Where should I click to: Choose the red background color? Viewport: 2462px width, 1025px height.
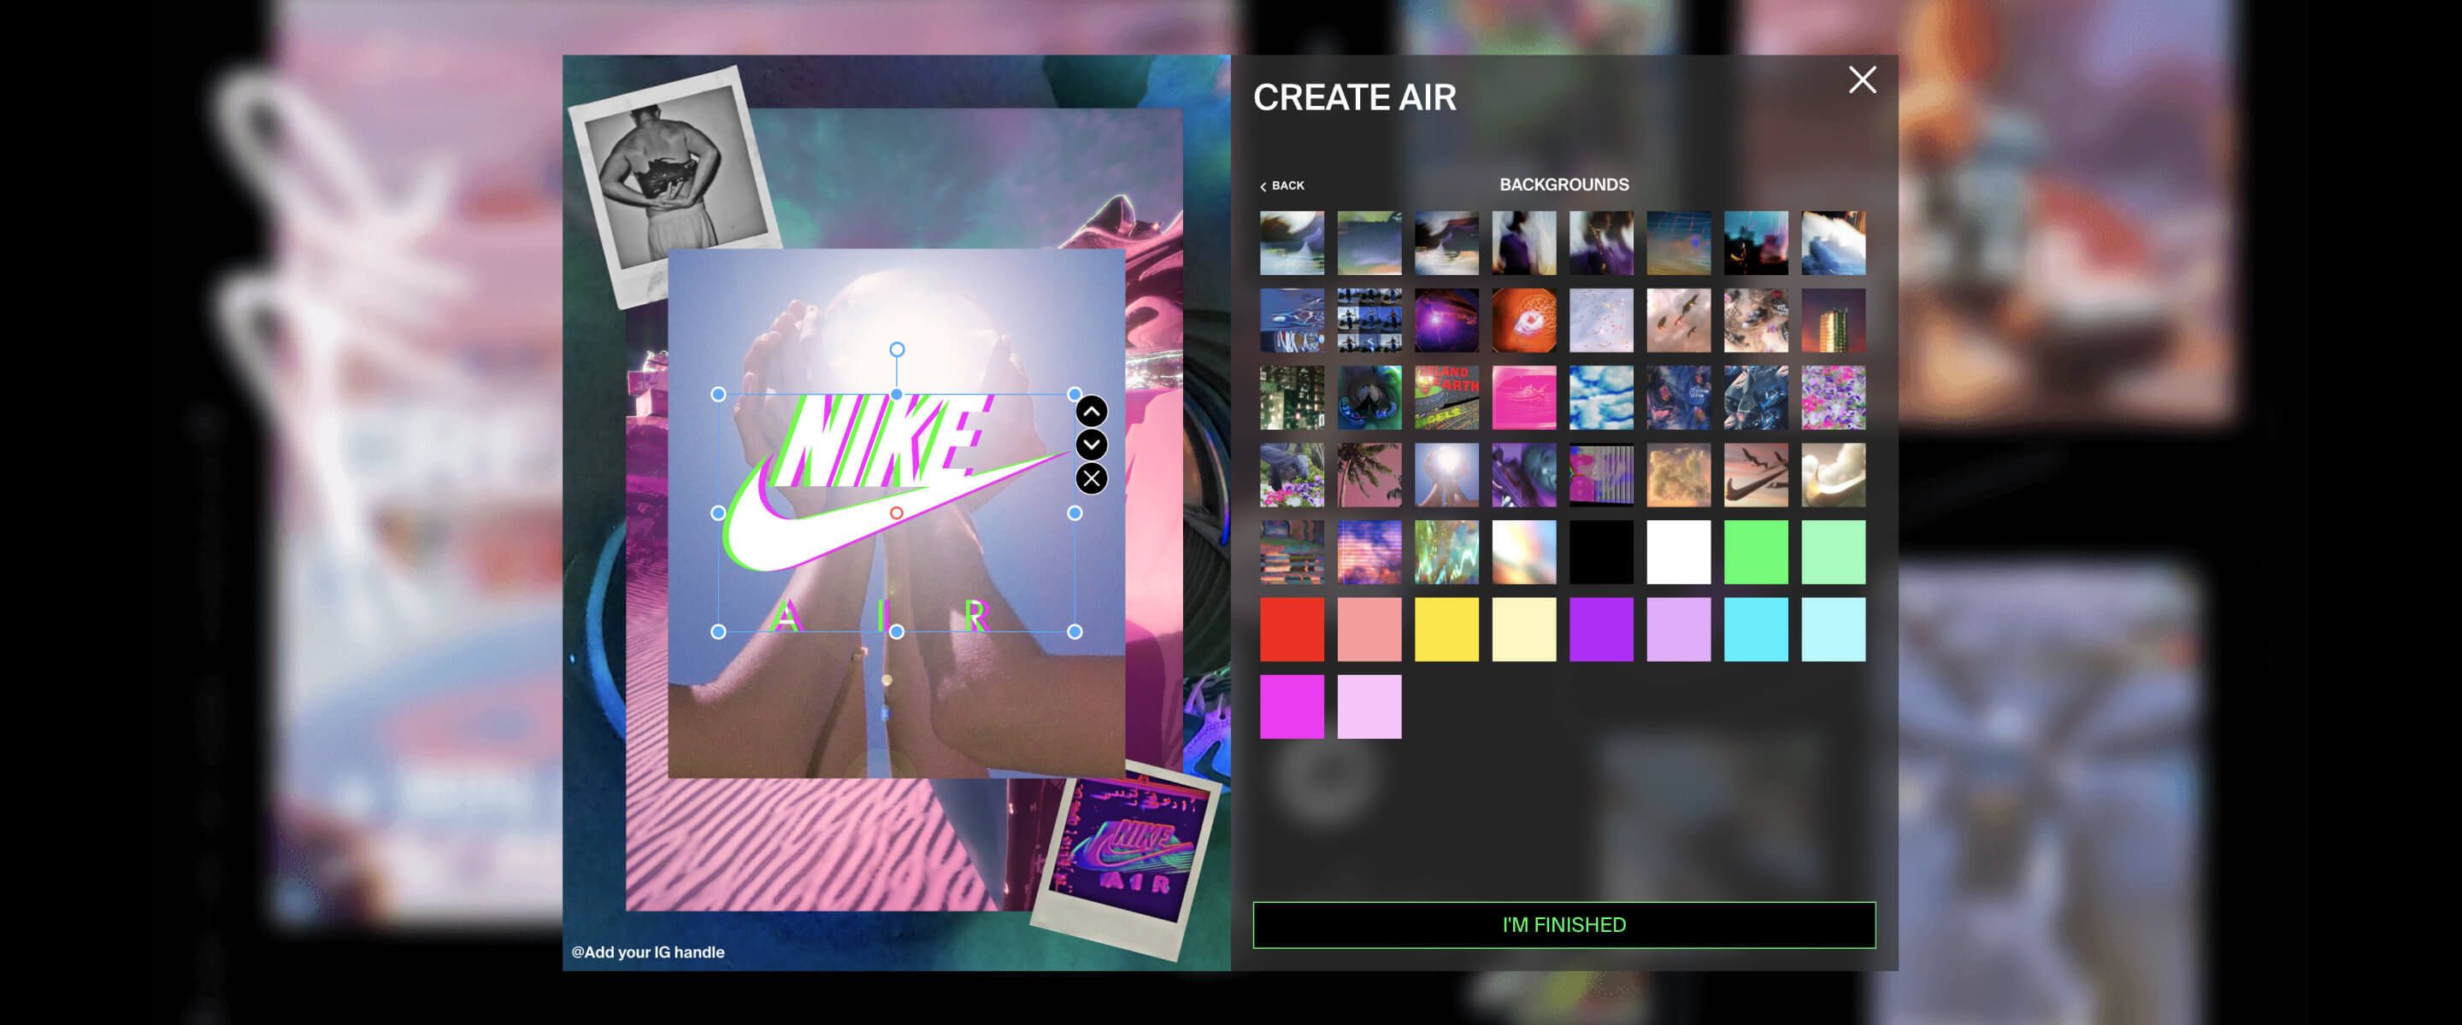click(1291, 630)
